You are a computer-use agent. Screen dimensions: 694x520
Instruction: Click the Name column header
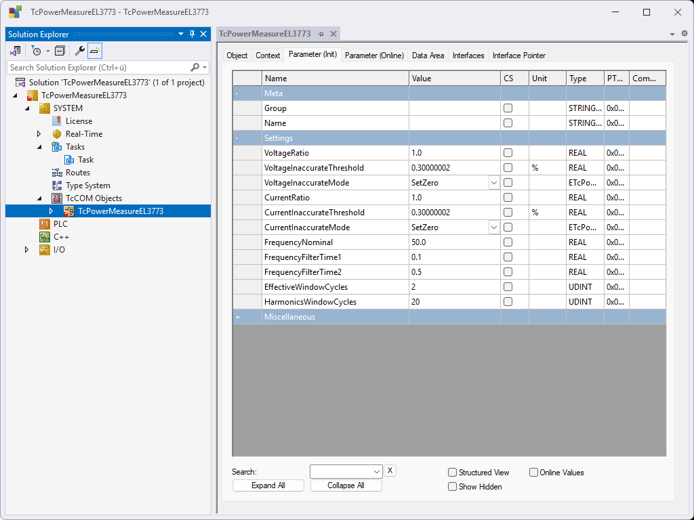[335, 79]
